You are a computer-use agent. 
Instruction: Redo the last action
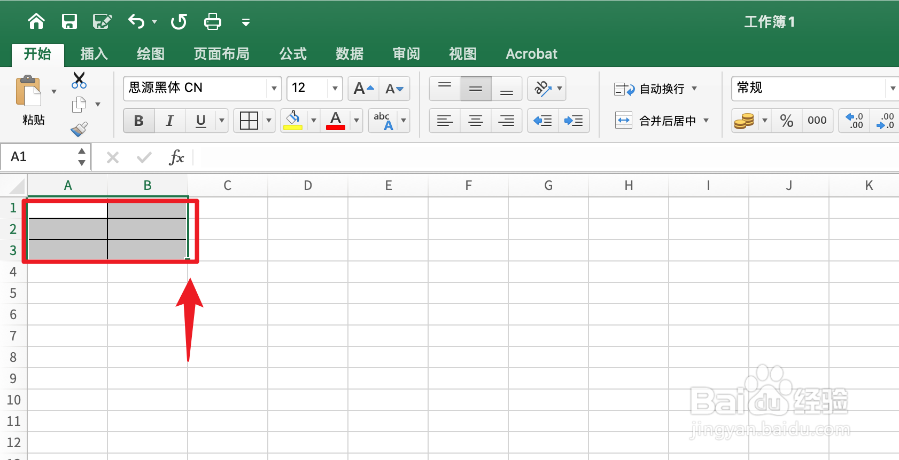179,22
